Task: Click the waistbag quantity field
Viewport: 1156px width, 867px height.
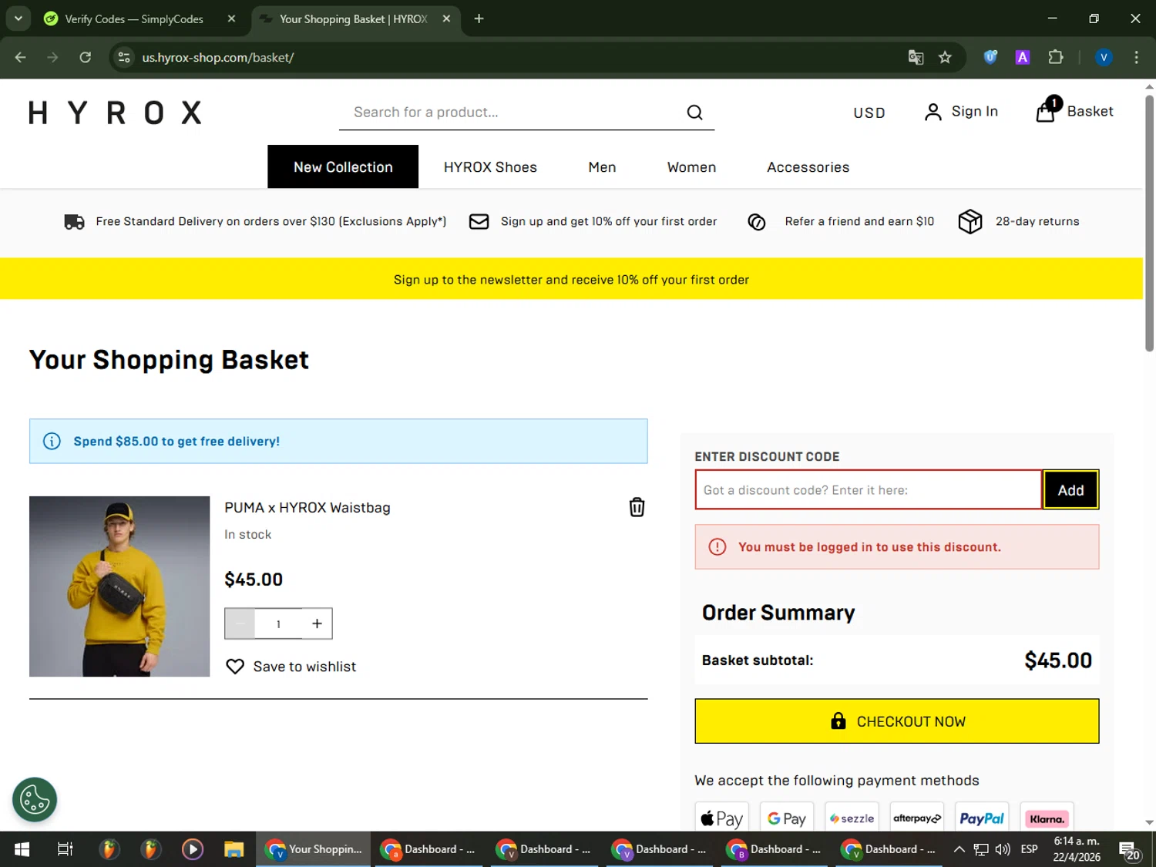Action: [x=278, y=623]
